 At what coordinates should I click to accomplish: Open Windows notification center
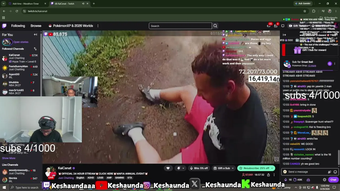point(334,188)
